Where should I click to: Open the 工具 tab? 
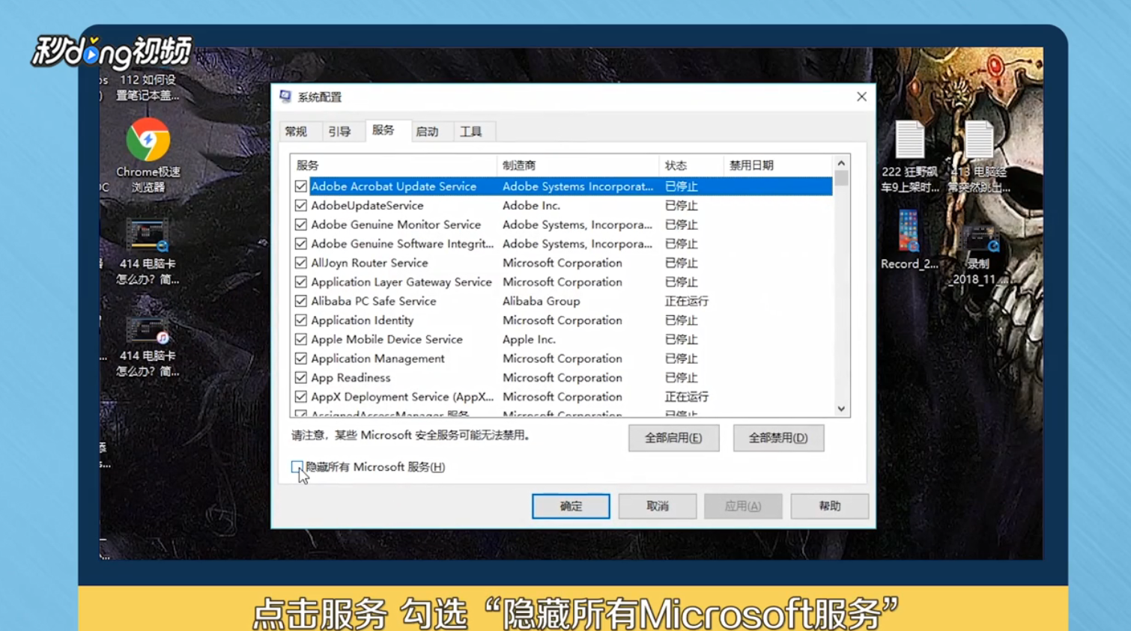coord(471,132)
